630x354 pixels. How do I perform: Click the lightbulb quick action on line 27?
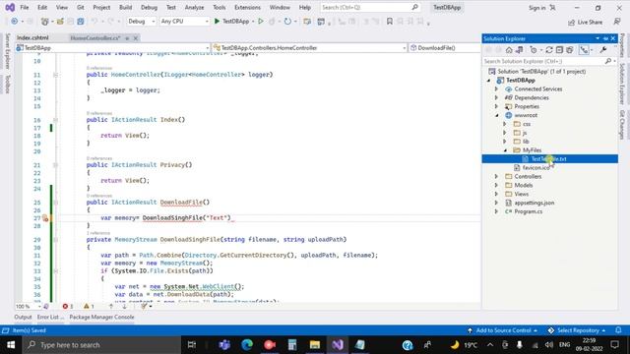point(45,218)
